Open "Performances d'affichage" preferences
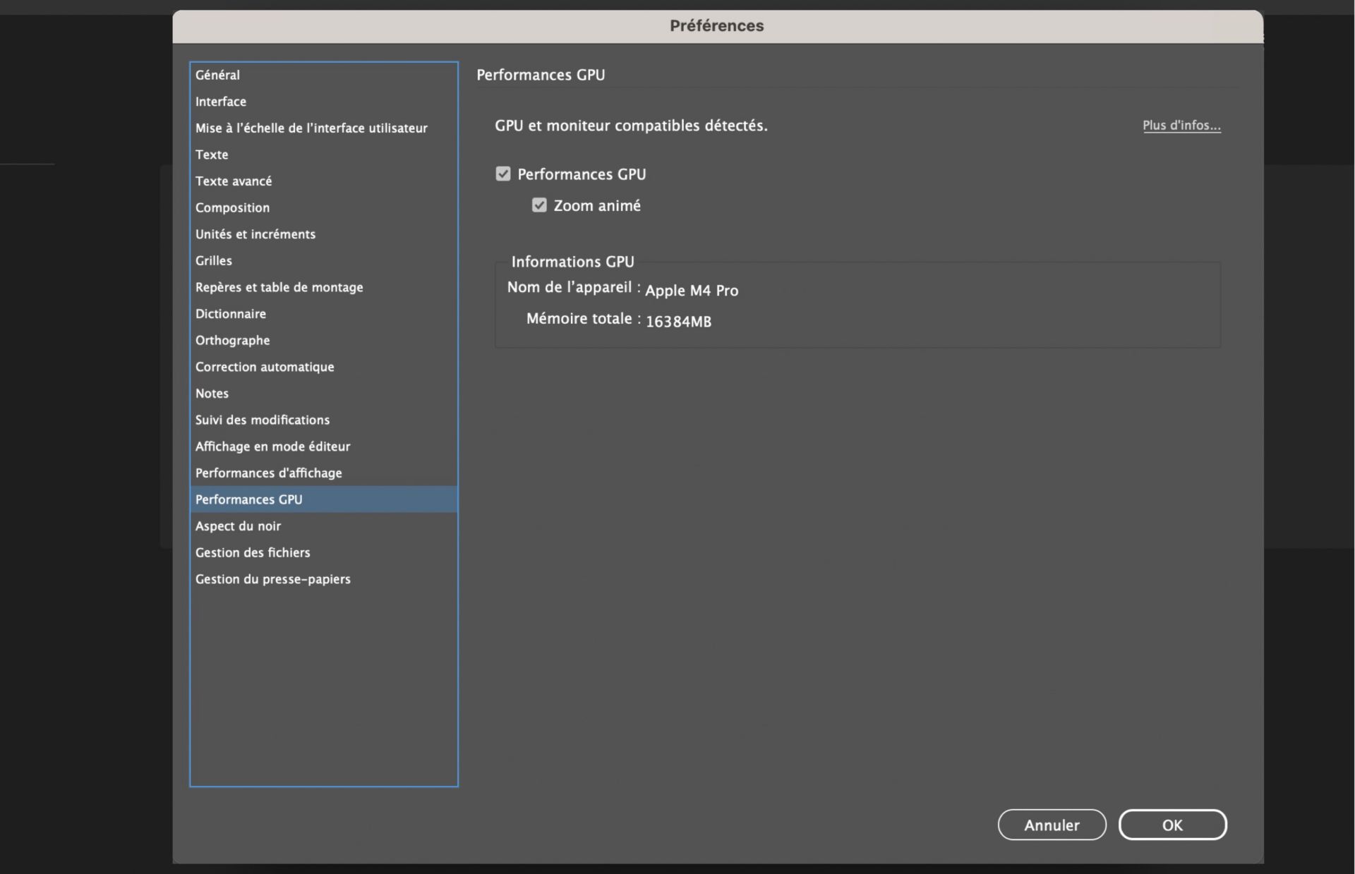 point(269,473)
